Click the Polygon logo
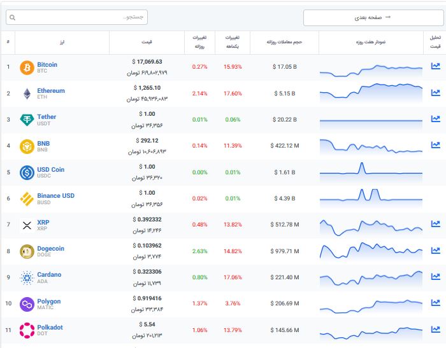The width and height of the screenshot is (446, 348). (x=27, y=304)
